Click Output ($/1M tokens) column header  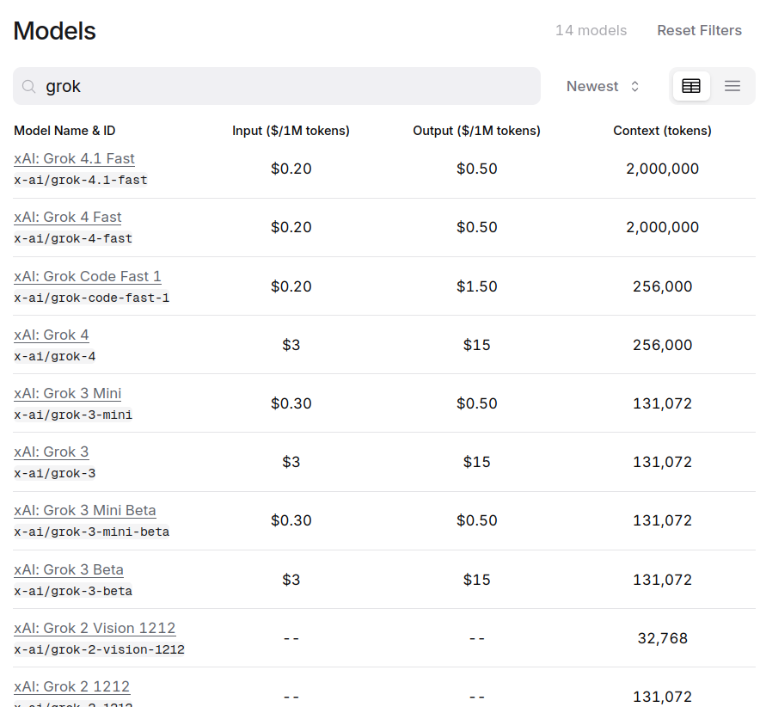pyautogui.click(x=476, y=131)
